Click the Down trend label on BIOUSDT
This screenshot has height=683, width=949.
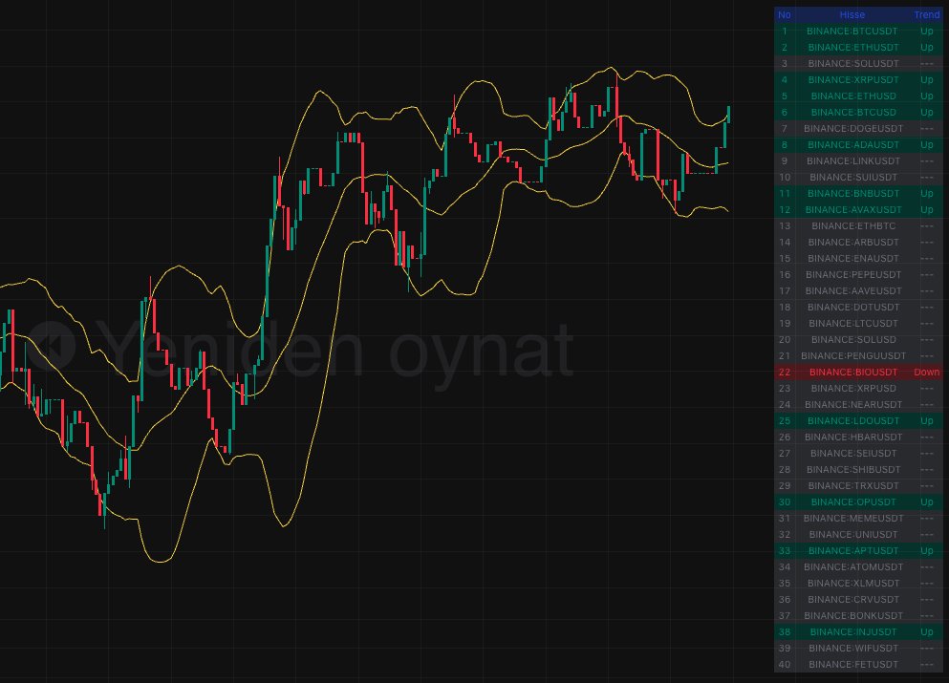click(926, 372)
